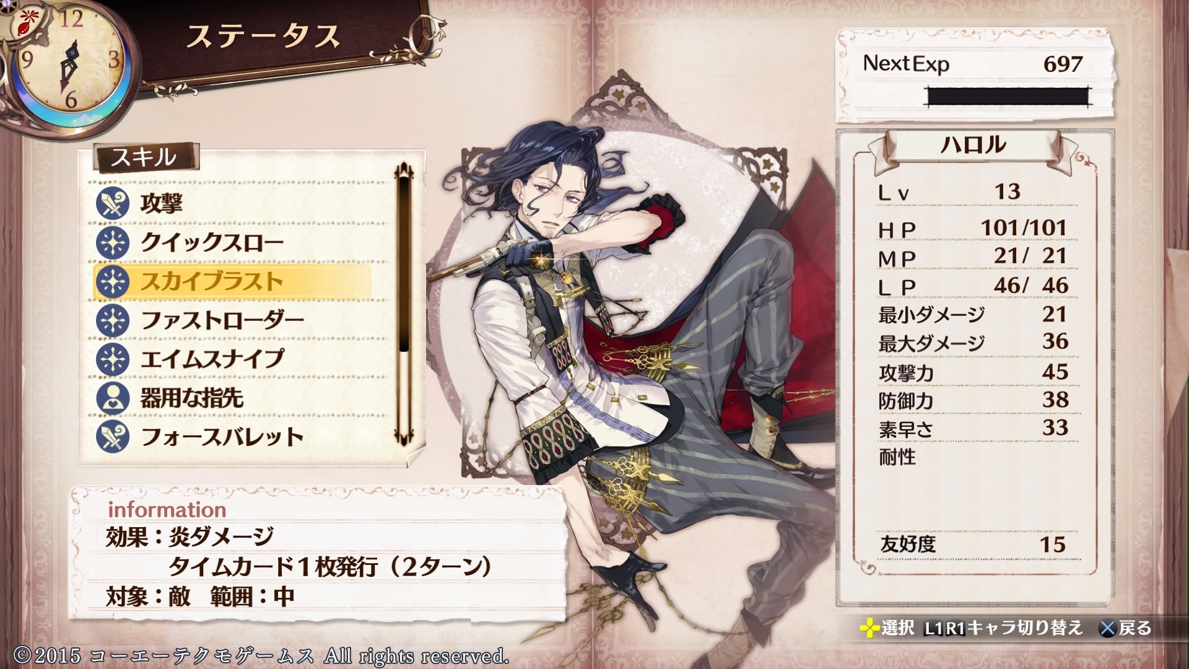Viewport: 1189px width, 669px height.
Task: Click the Next Exp progress bar
Action: [1008, 97]
